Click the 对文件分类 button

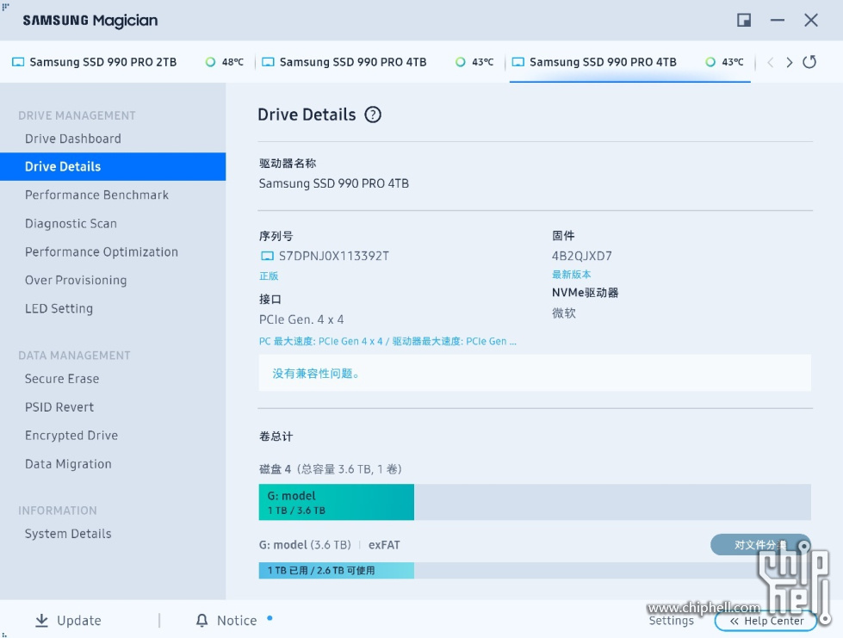coord(760,545)
